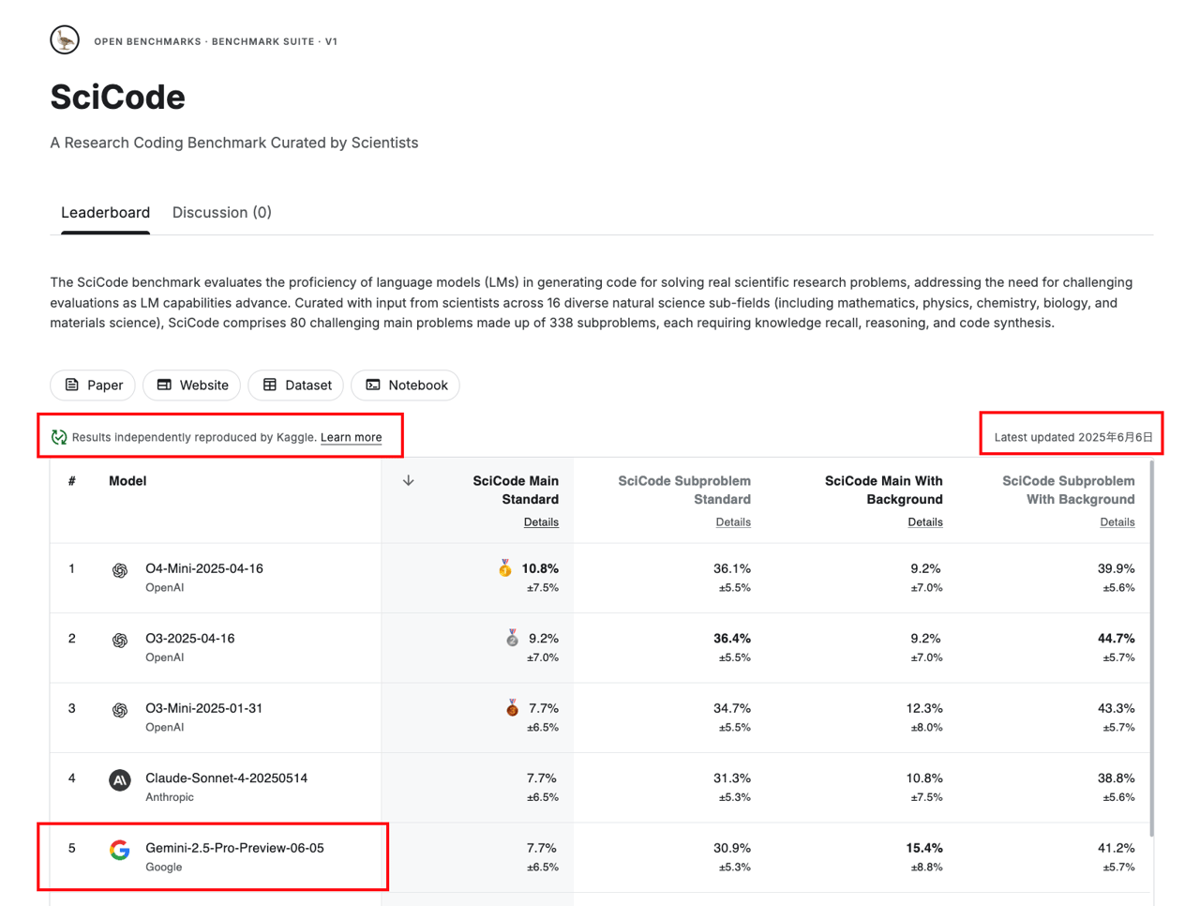Click the gold medal icon for O4-Mini

(x=505, y=568)
